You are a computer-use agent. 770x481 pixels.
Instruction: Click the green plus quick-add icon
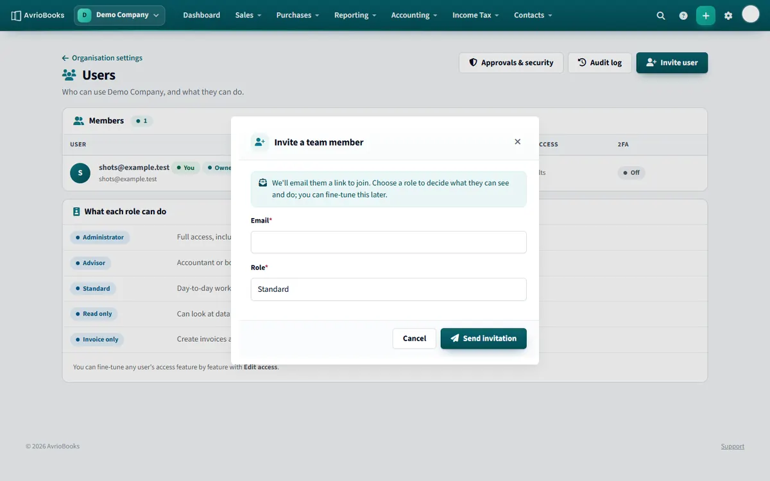(706, 15)
